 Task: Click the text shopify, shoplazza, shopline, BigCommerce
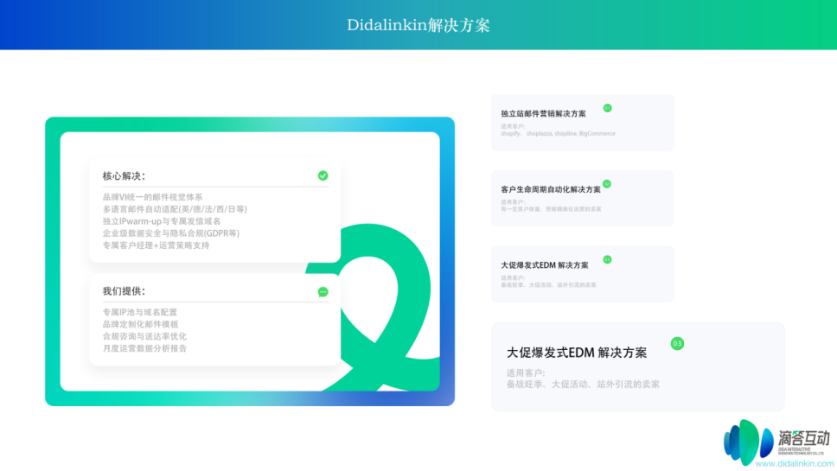click(558, 133)
